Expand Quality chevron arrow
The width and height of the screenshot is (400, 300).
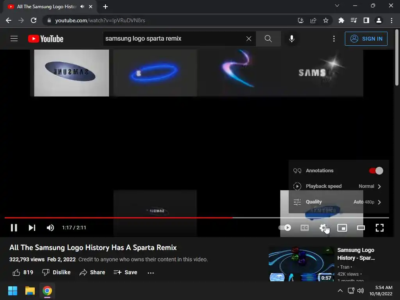click(379, 202)
